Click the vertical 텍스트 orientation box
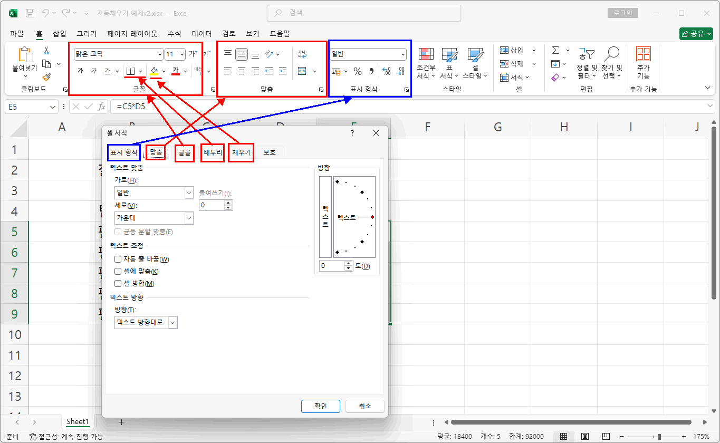 325,217
